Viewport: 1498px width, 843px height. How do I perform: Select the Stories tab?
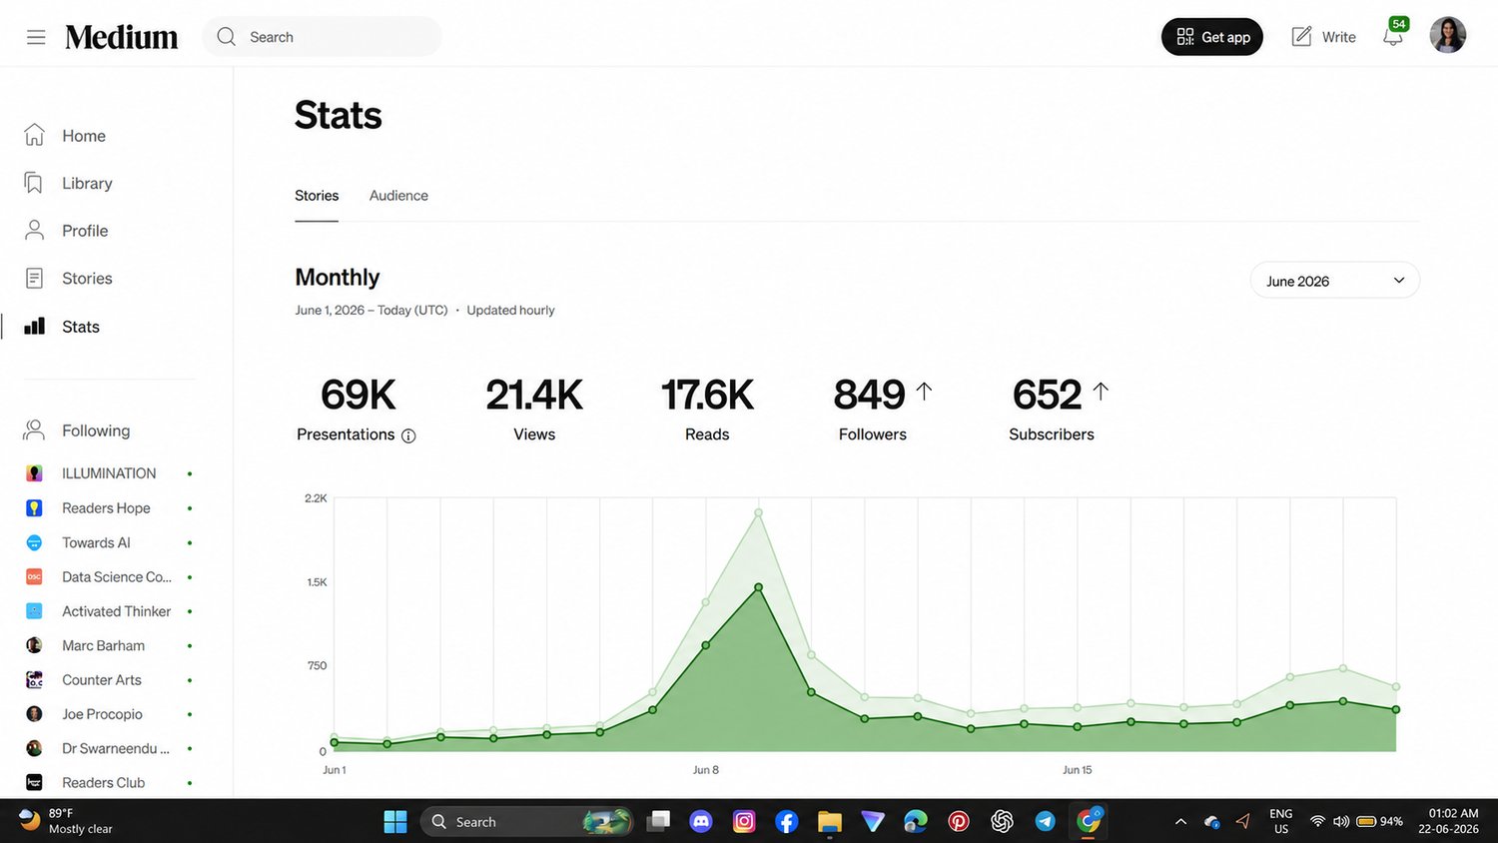point(317,196)
